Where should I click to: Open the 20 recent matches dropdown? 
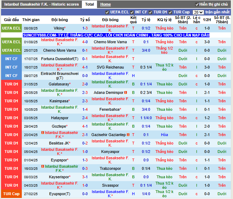[198, 12]
